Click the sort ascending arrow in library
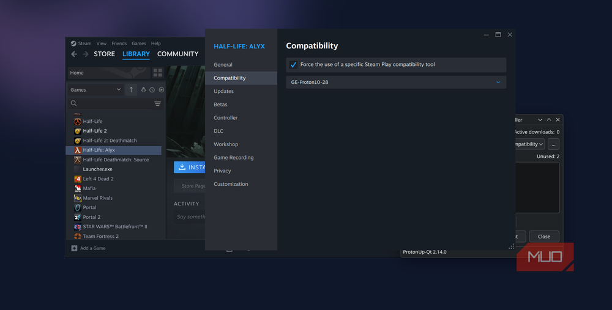Viewport: 612px width, 310px height. coord(131,90)
